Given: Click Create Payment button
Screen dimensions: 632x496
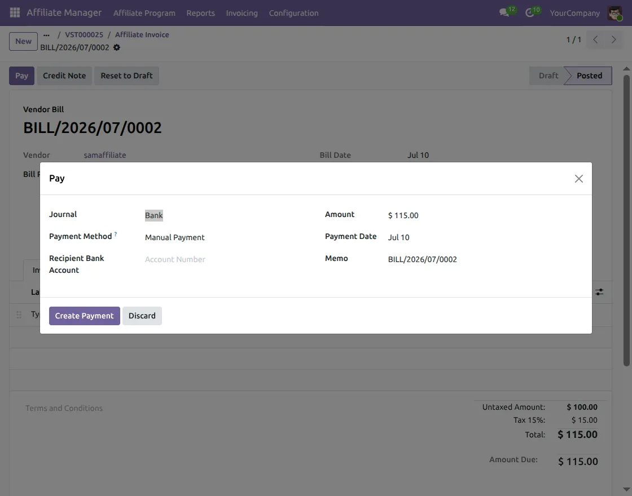Looking at the screenshot, I should pyautogui.click(x=85, y=316).
